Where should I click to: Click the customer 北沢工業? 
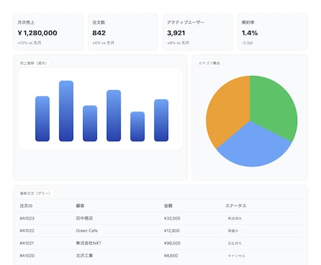pos(84,256)
